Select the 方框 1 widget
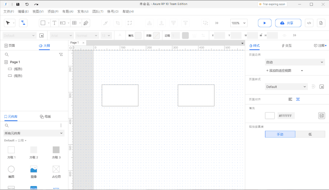Image resolution: width=329 pixels, height=190 pixels. (11, 153)
